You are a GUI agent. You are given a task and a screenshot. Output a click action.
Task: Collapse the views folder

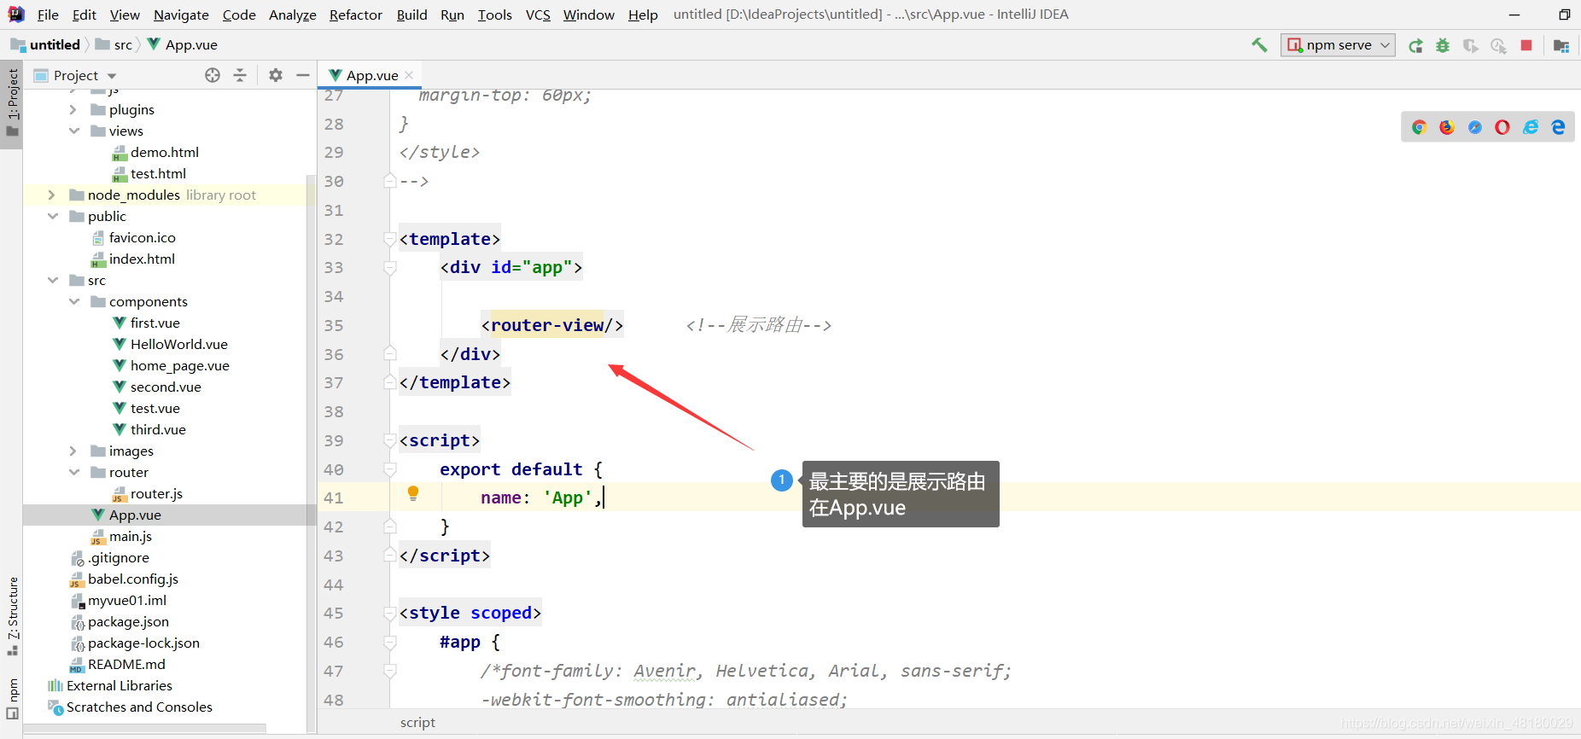(x=73, y=131)
